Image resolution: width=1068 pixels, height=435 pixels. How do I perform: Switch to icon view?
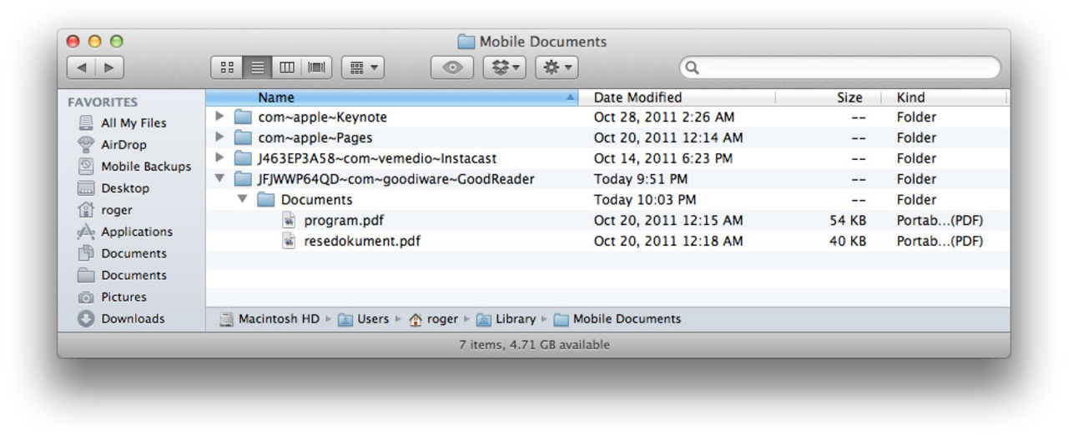pos(226,67)
